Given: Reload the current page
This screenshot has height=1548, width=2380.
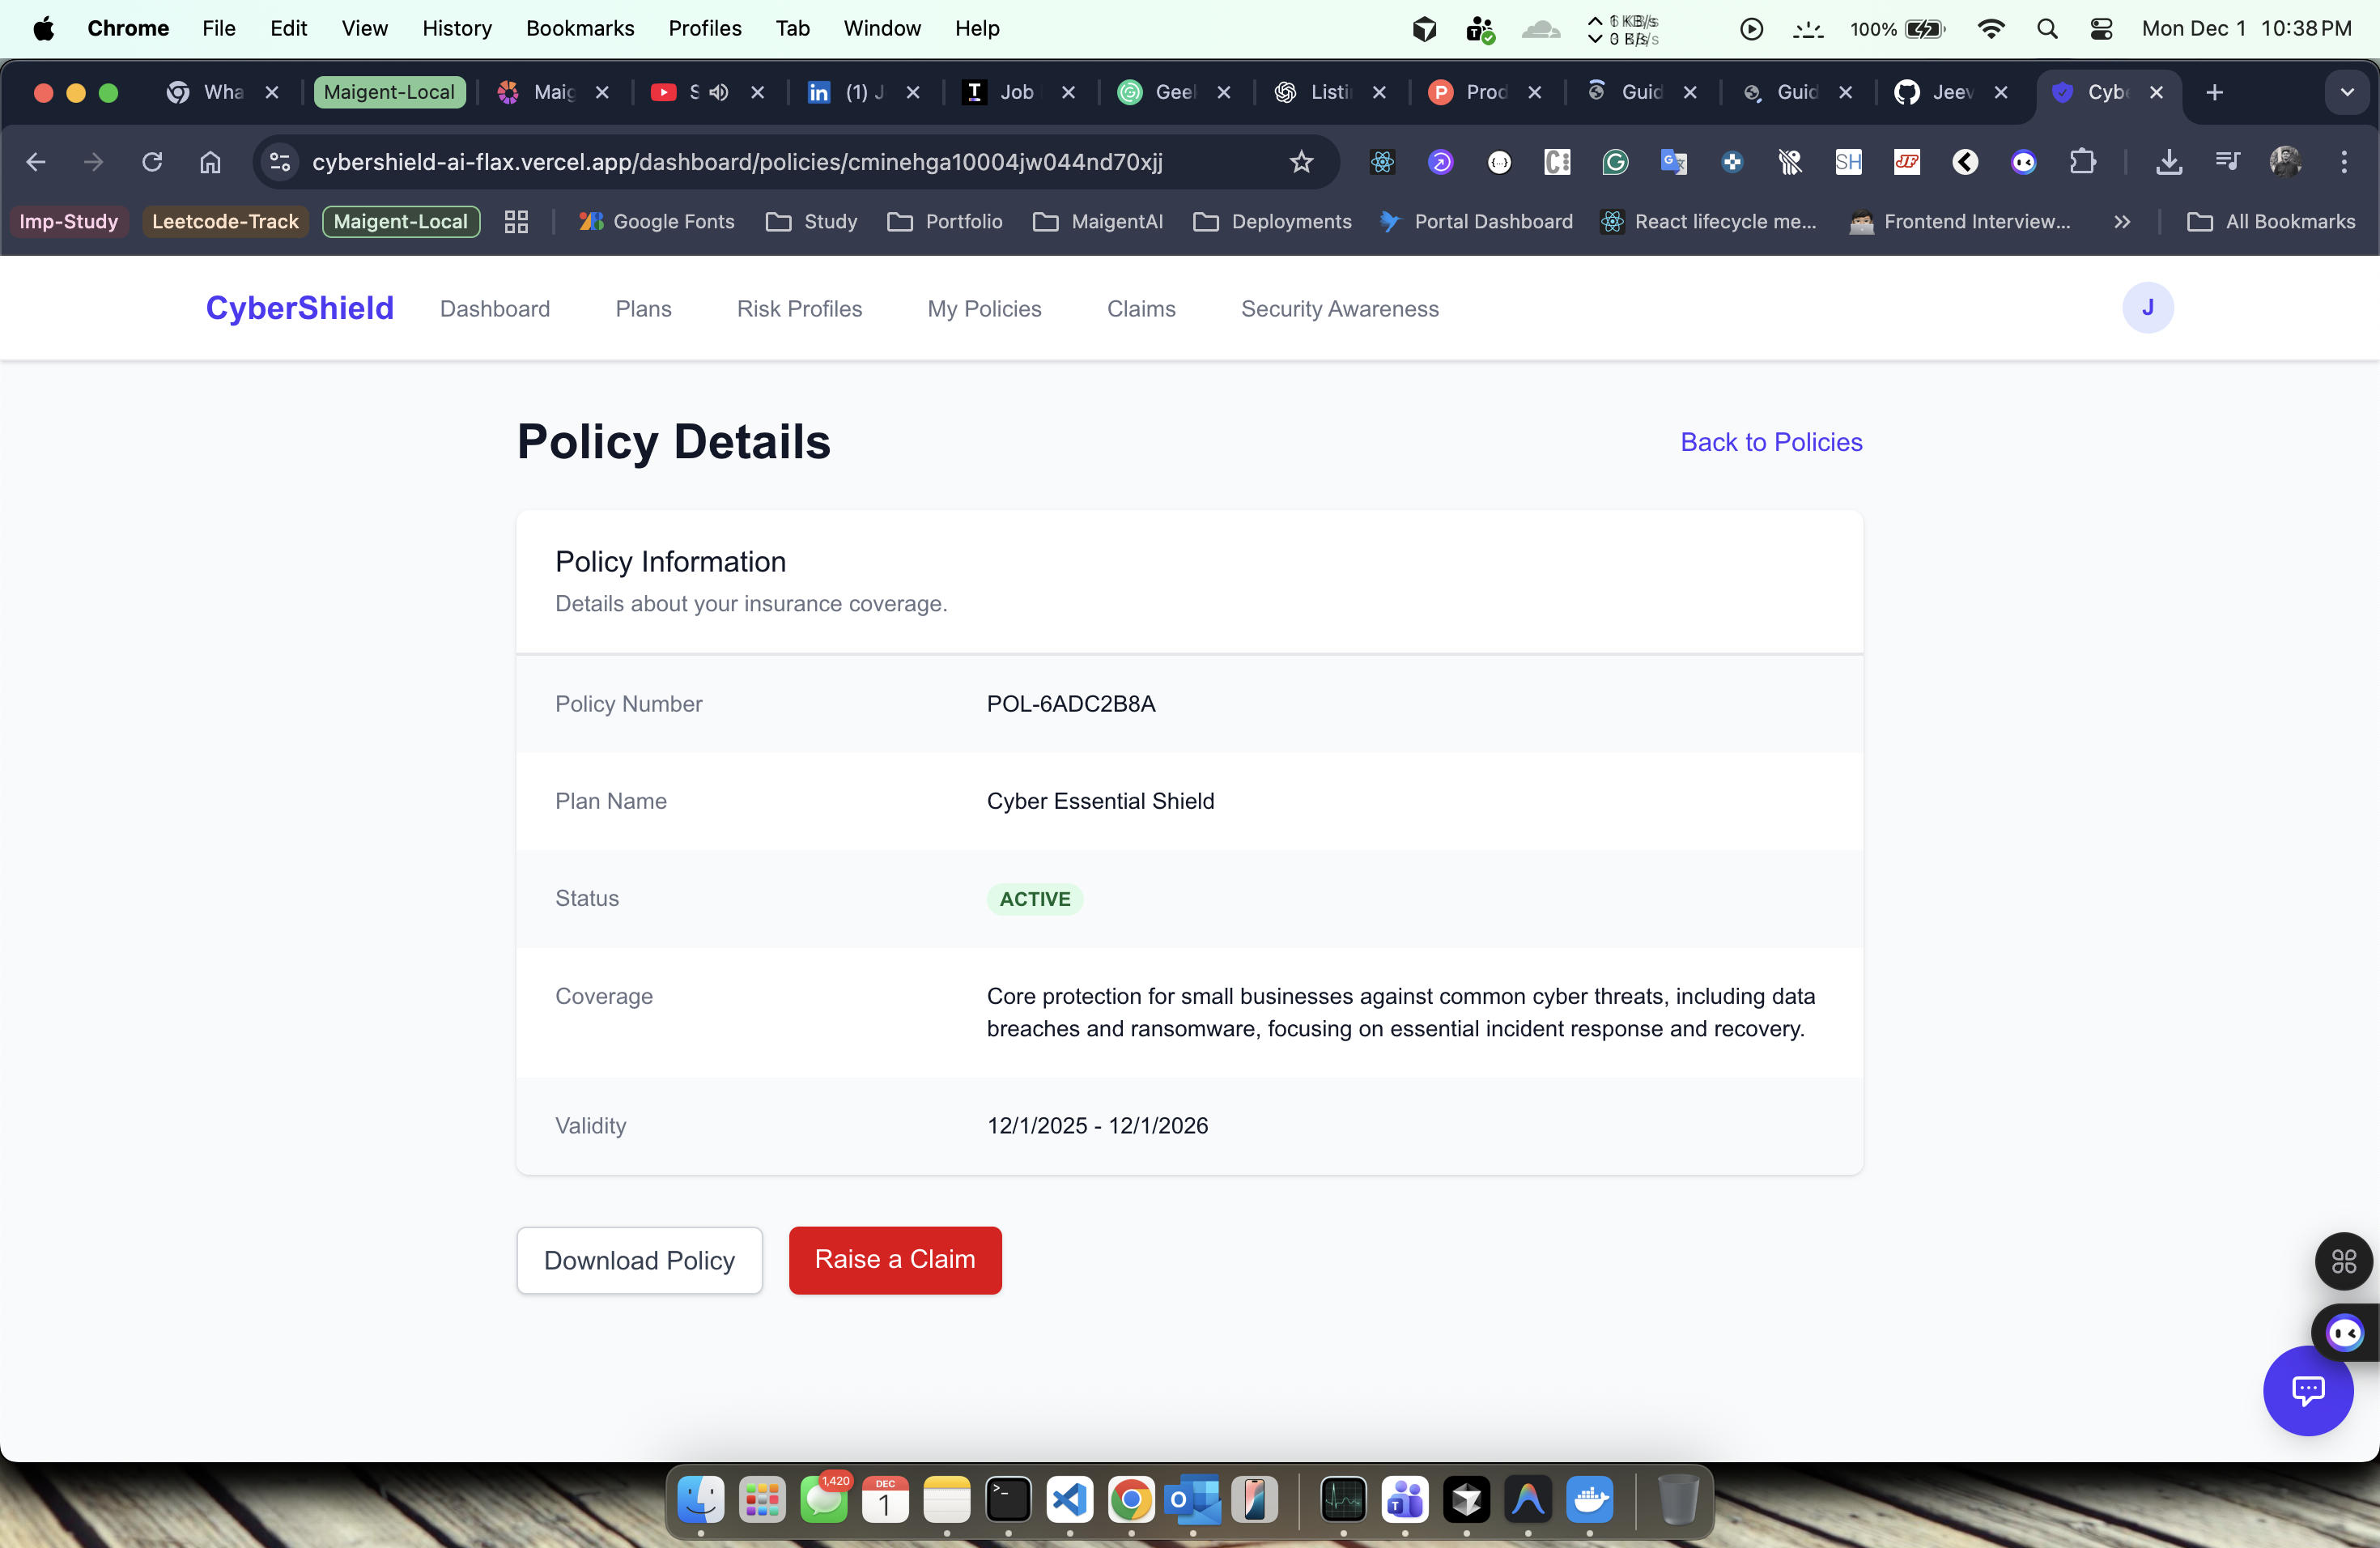Looking at the screenshot, I should 152,162.
